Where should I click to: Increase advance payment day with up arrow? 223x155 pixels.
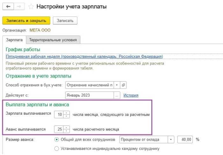click(x=66, y=127)
